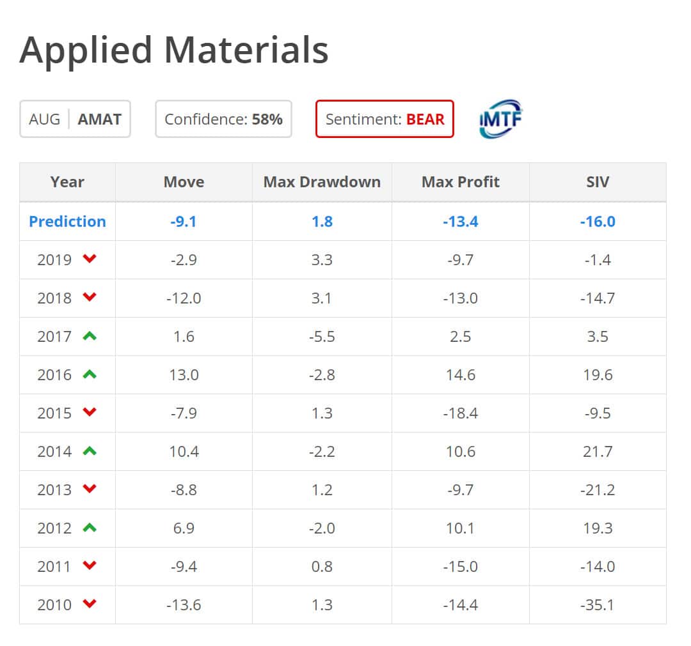The width and height of the screenshot is (691, 646).
Task: Click the Sentiment: BEAR badge
Action: point(385,119)
